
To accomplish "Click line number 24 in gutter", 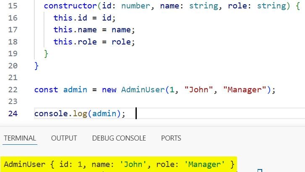I will (x=13, y=114).
